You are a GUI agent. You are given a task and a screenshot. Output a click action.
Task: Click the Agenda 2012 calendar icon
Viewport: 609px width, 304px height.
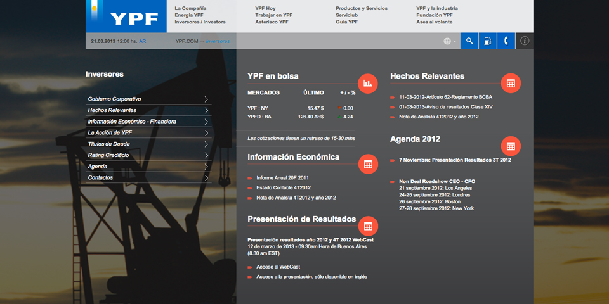511,146
